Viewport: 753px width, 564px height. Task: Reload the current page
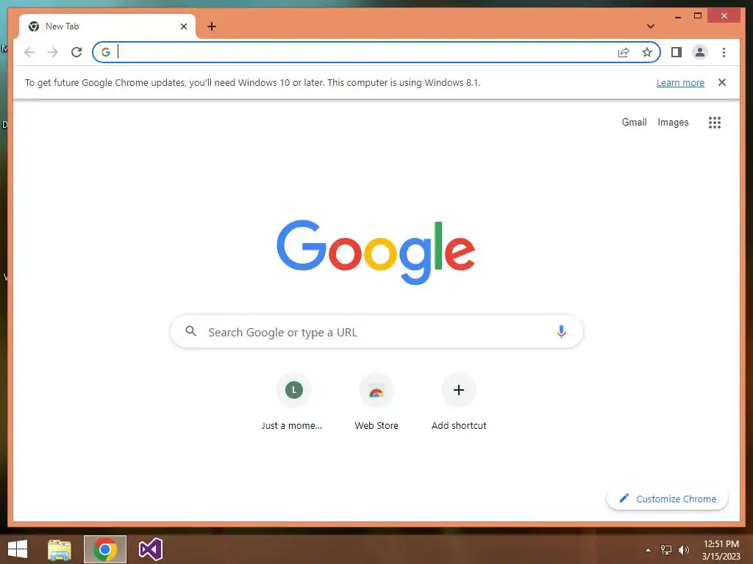[76, 52]
